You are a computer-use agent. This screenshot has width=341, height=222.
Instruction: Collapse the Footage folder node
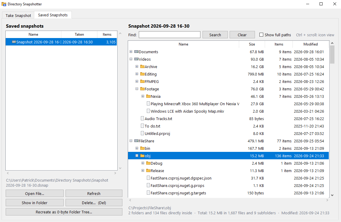pos(137,89)
